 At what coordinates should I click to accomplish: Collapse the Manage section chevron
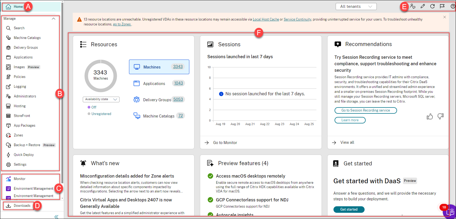54,19
